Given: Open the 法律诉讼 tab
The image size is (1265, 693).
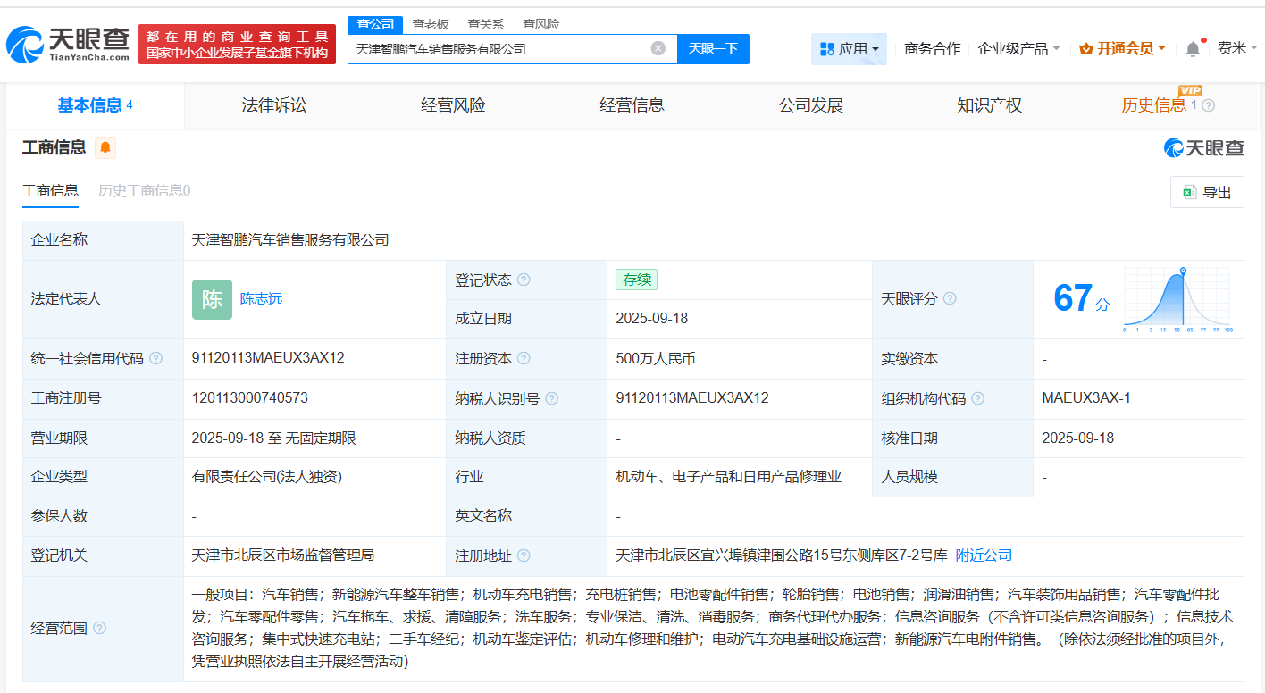Looking at the screenshot, I should pyautogui.click(x=272, y=104).
